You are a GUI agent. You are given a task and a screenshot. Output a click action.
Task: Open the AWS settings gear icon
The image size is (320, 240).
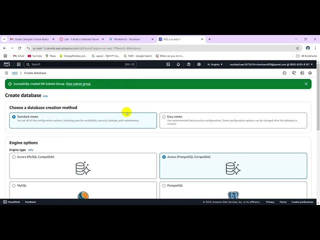click(x=199, y=64)
